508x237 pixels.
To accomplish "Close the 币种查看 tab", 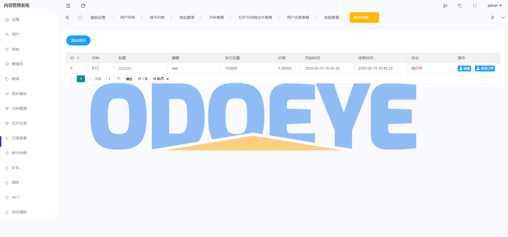I will pos(230,18).
